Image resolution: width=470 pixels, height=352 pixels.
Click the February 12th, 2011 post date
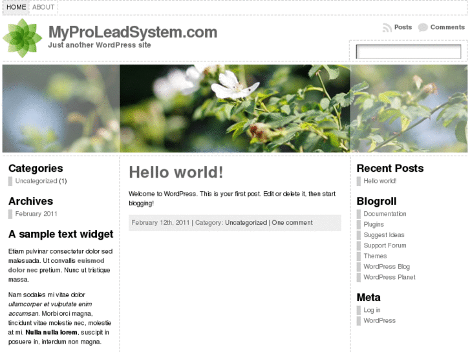coord(160,223)
